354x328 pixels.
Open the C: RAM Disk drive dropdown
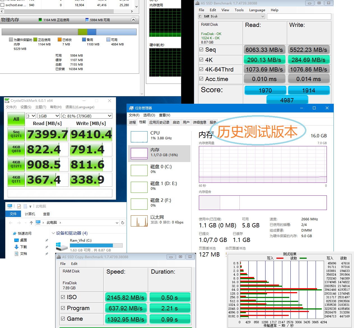coord(231,17)
